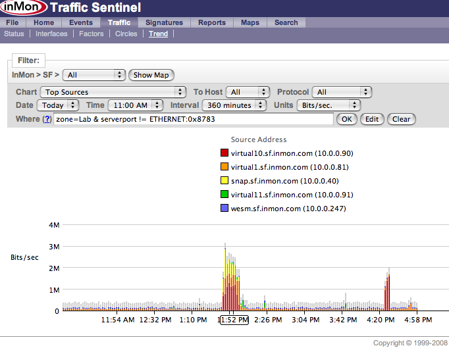Select legend text snap.sf.inmon.com (10.0.0.40)
Screen dimensions: 449x350
(x=284, y=181)
